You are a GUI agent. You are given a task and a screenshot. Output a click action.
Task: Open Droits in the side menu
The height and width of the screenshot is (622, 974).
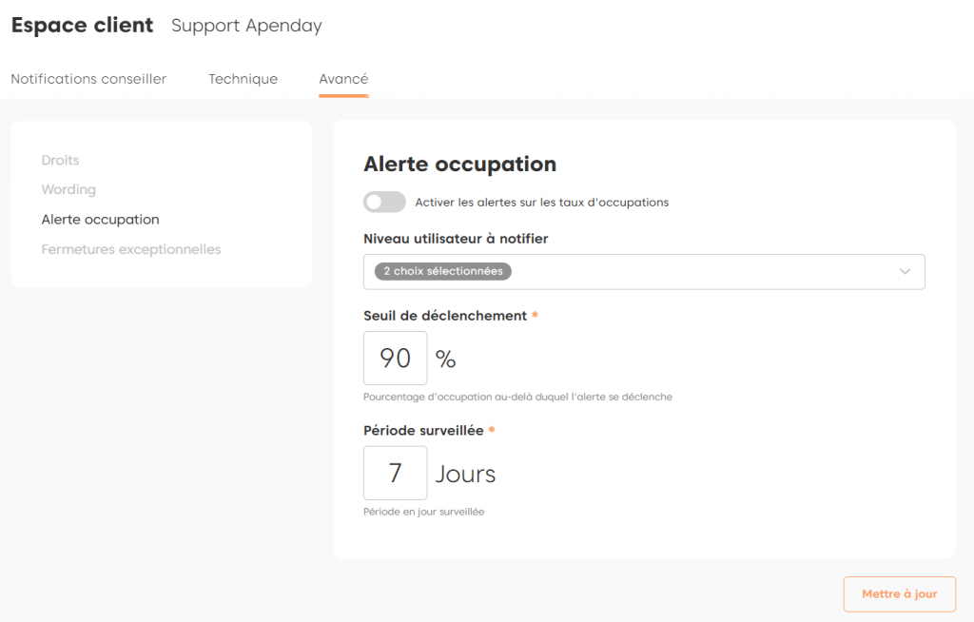(60, 160)
